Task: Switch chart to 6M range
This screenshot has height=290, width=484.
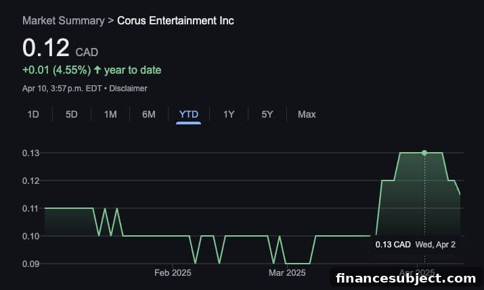Action: [x=148, y=115]
